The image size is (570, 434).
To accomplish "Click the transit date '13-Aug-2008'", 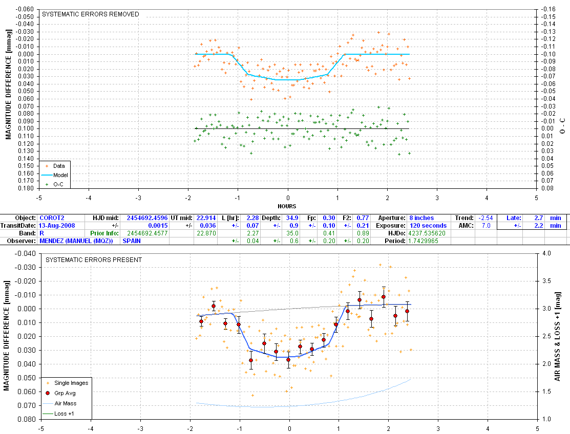I will [57, 226].
